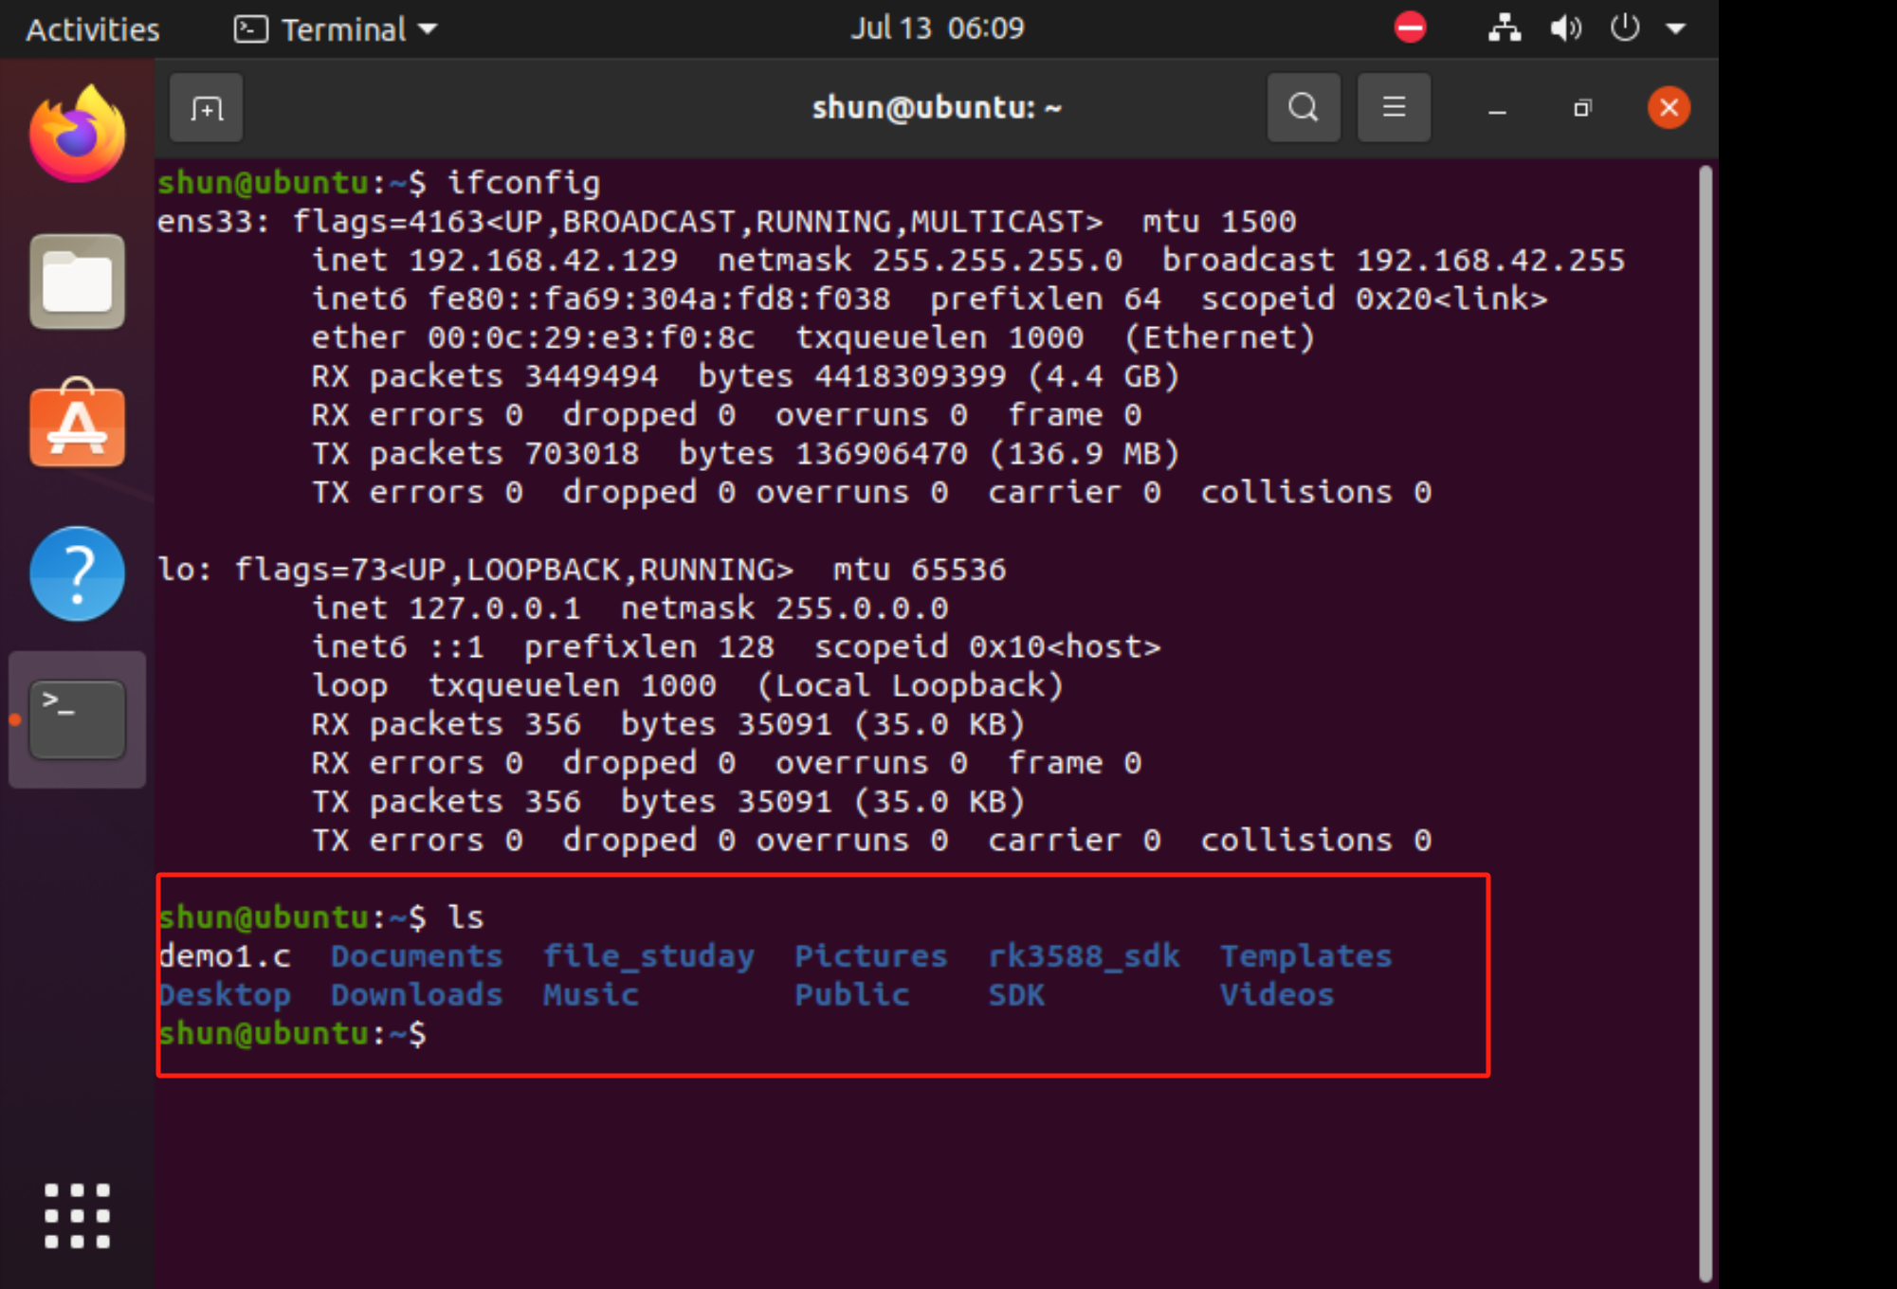Image resolution: width=1897 pixels, height=1289 pixels.
Task: Click the volume speaker icon
Action: (1565, 27)
